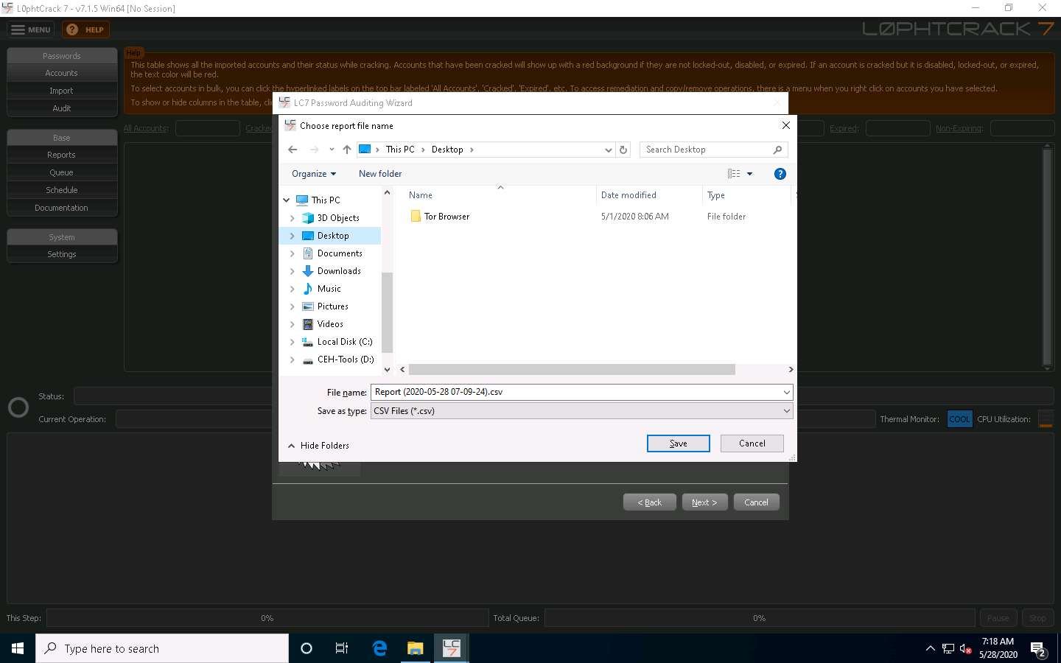This screenshot has width=1061, height=663.
Task: Select the Tor Browser folder icon
Action: point(416,217)
